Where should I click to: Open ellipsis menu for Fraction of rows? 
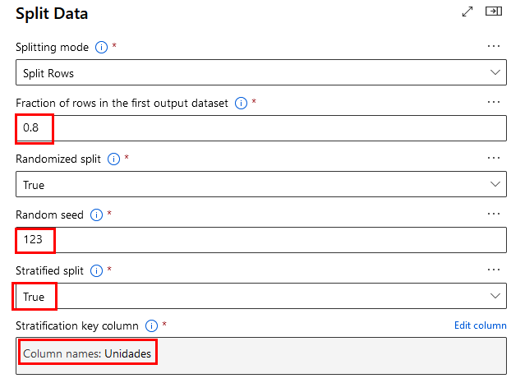(x=494, y=102)
